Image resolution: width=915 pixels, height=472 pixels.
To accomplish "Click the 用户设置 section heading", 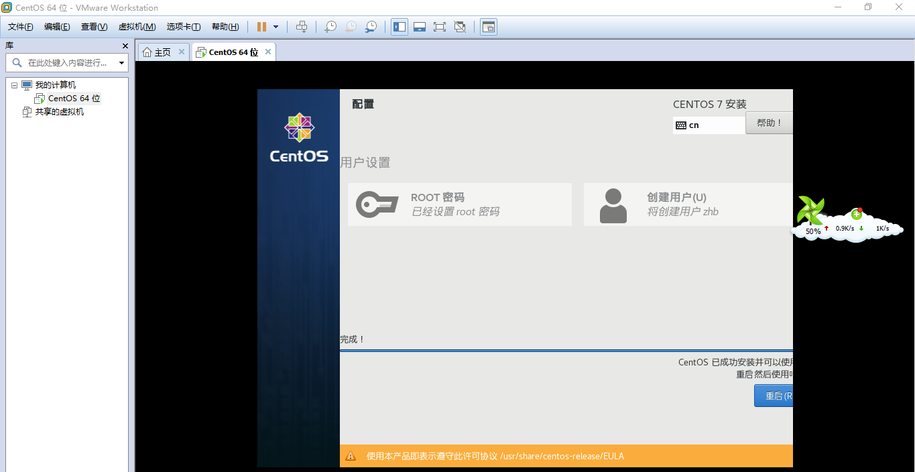I will (x=365, y=162).
